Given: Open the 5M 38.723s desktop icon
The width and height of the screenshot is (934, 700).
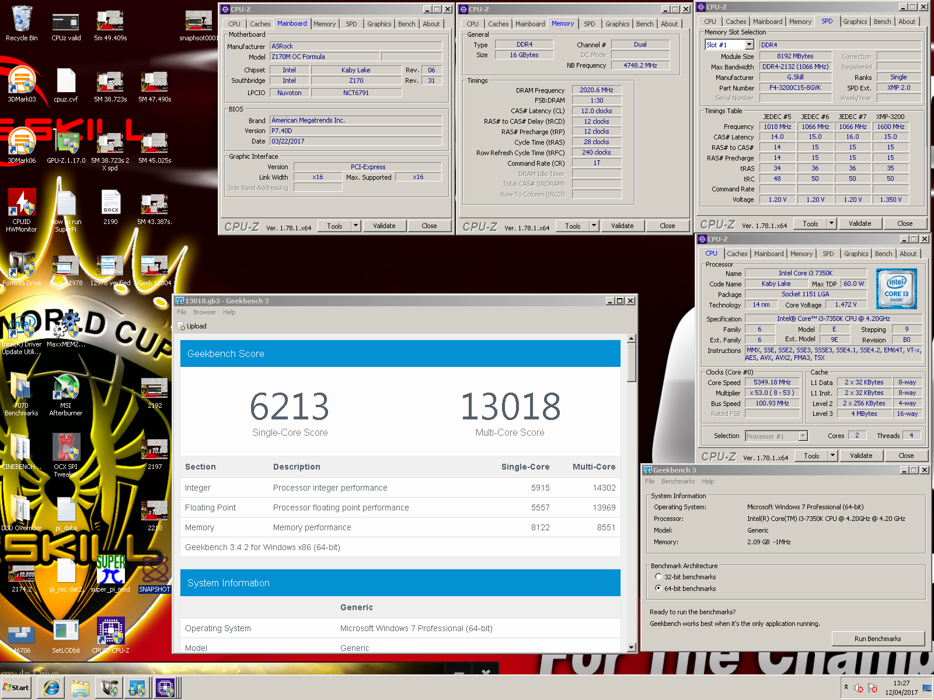Looking at the screenshot, I should (110, 85).
